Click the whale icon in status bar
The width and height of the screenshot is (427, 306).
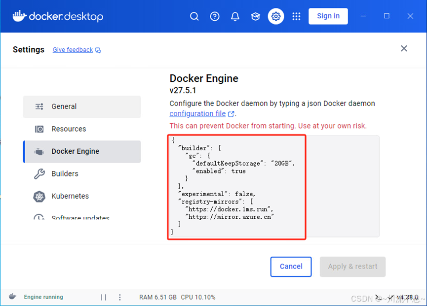pyautogui.click(x=12, y=297)
